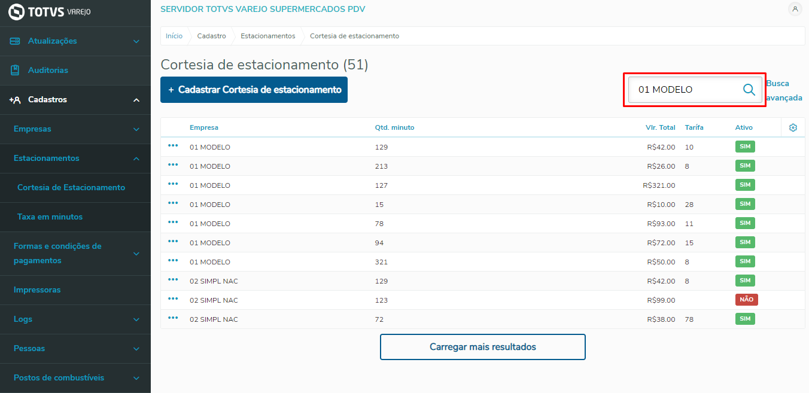Image resolution: width=809 pixels, height=393 pixels.
Task: Open the Impressoras menu item
Action: 75,290
